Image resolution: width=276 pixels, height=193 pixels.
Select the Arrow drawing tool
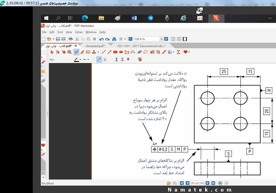coord(109,52)
